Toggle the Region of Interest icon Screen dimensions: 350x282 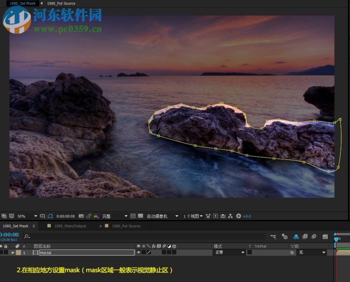click(133, 216)
